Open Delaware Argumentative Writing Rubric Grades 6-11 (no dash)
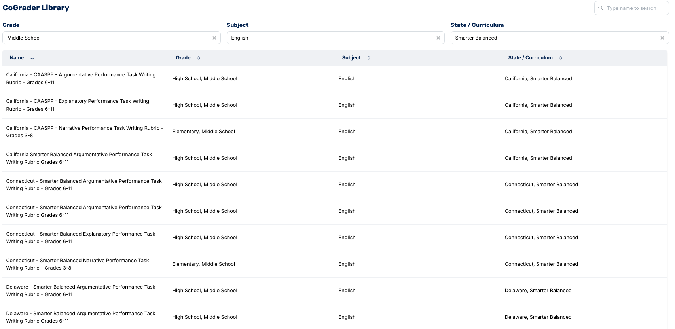Viewport: 675px width, 329px height. (x=81, y=317)
